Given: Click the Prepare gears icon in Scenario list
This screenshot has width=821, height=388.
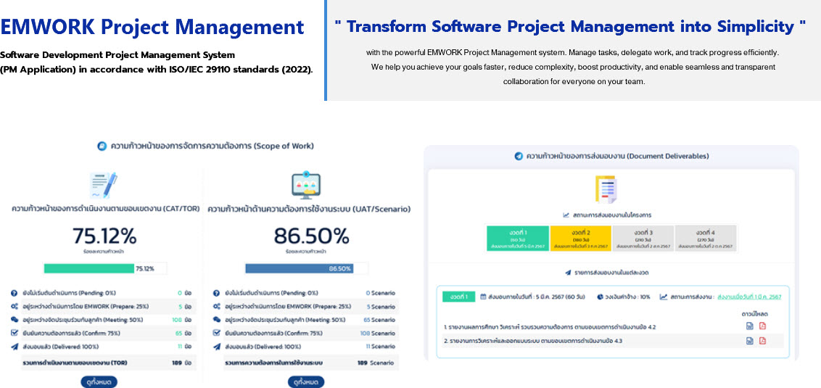Looking at the screenshot, I should coord(217,306).
